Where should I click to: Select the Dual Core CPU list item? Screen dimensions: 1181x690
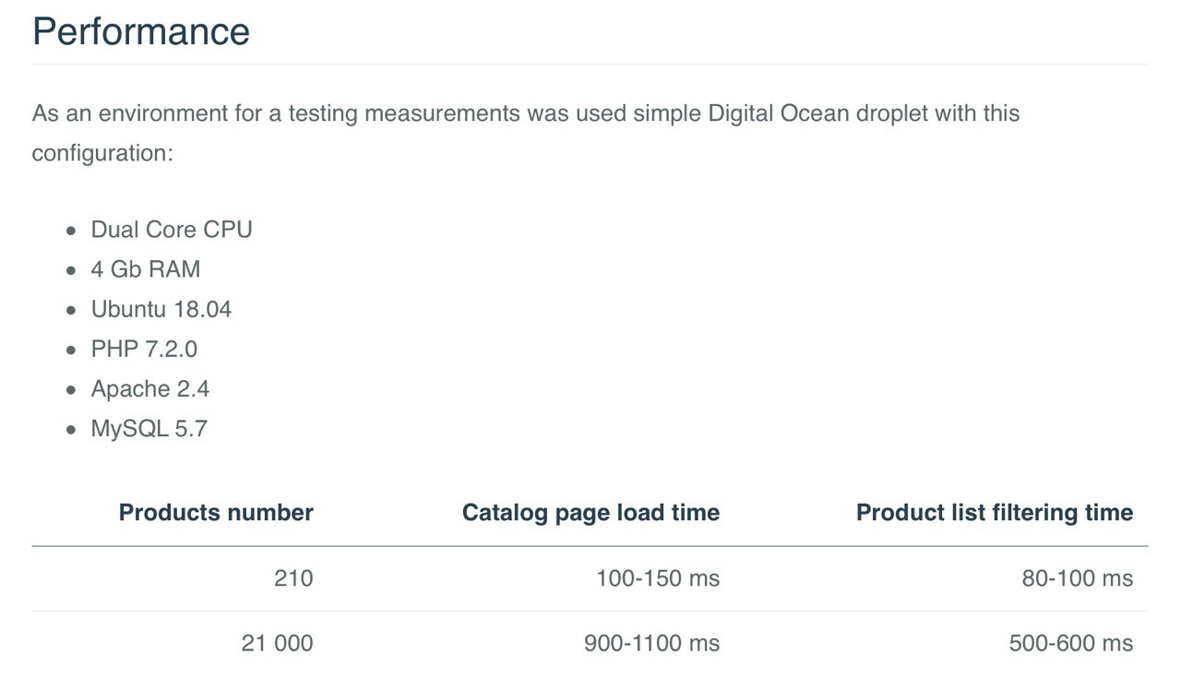pos(172,230)
